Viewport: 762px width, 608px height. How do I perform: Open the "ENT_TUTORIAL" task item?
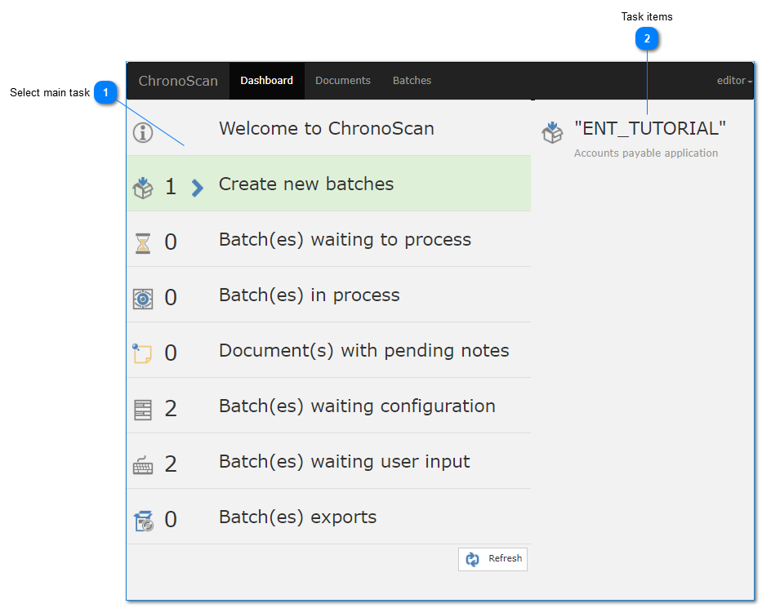tap(650, 129)
